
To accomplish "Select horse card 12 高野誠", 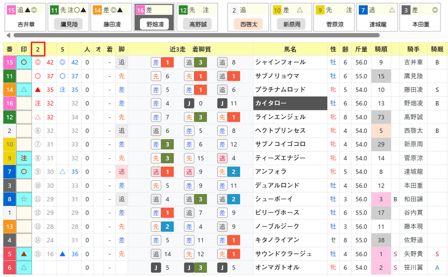I will point(198,17).
